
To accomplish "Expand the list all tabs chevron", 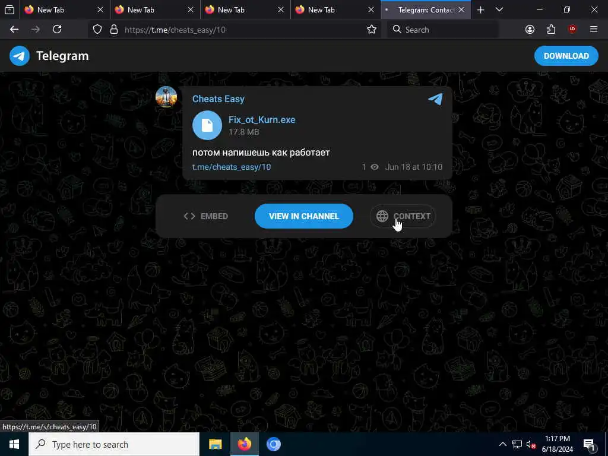I will tap(499, 9).
